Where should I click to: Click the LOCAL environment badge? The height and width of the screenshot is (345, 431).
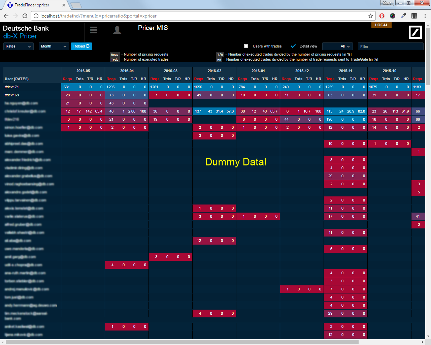[x=382, y=25]
